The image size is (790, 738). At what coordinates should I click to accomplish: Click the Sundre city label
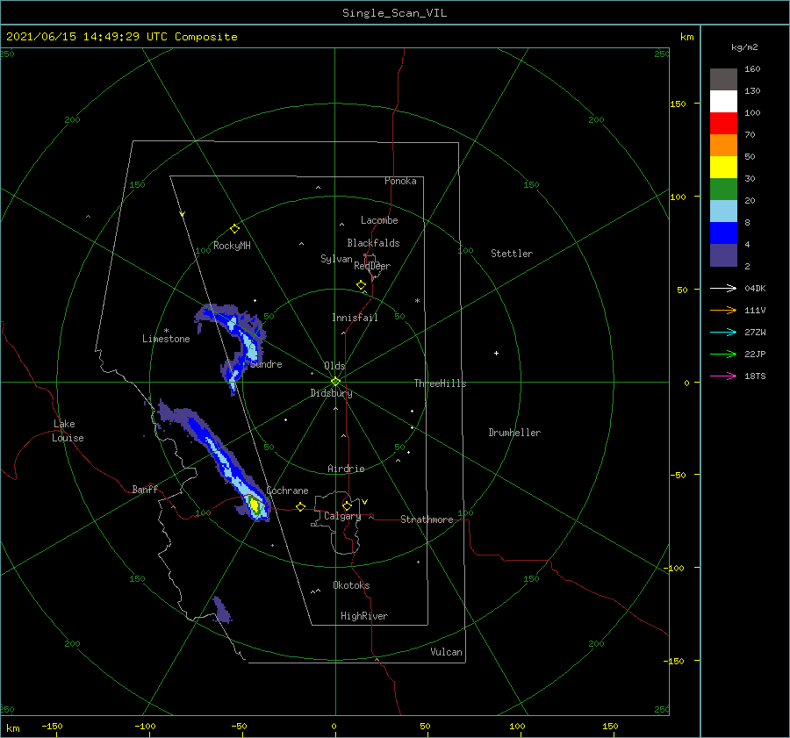266,364
